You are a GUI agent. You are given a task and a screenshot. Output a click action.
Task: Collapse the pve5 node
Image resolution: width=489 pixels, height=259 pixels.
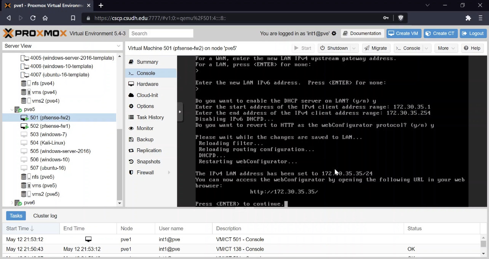[x=11, y=109]
